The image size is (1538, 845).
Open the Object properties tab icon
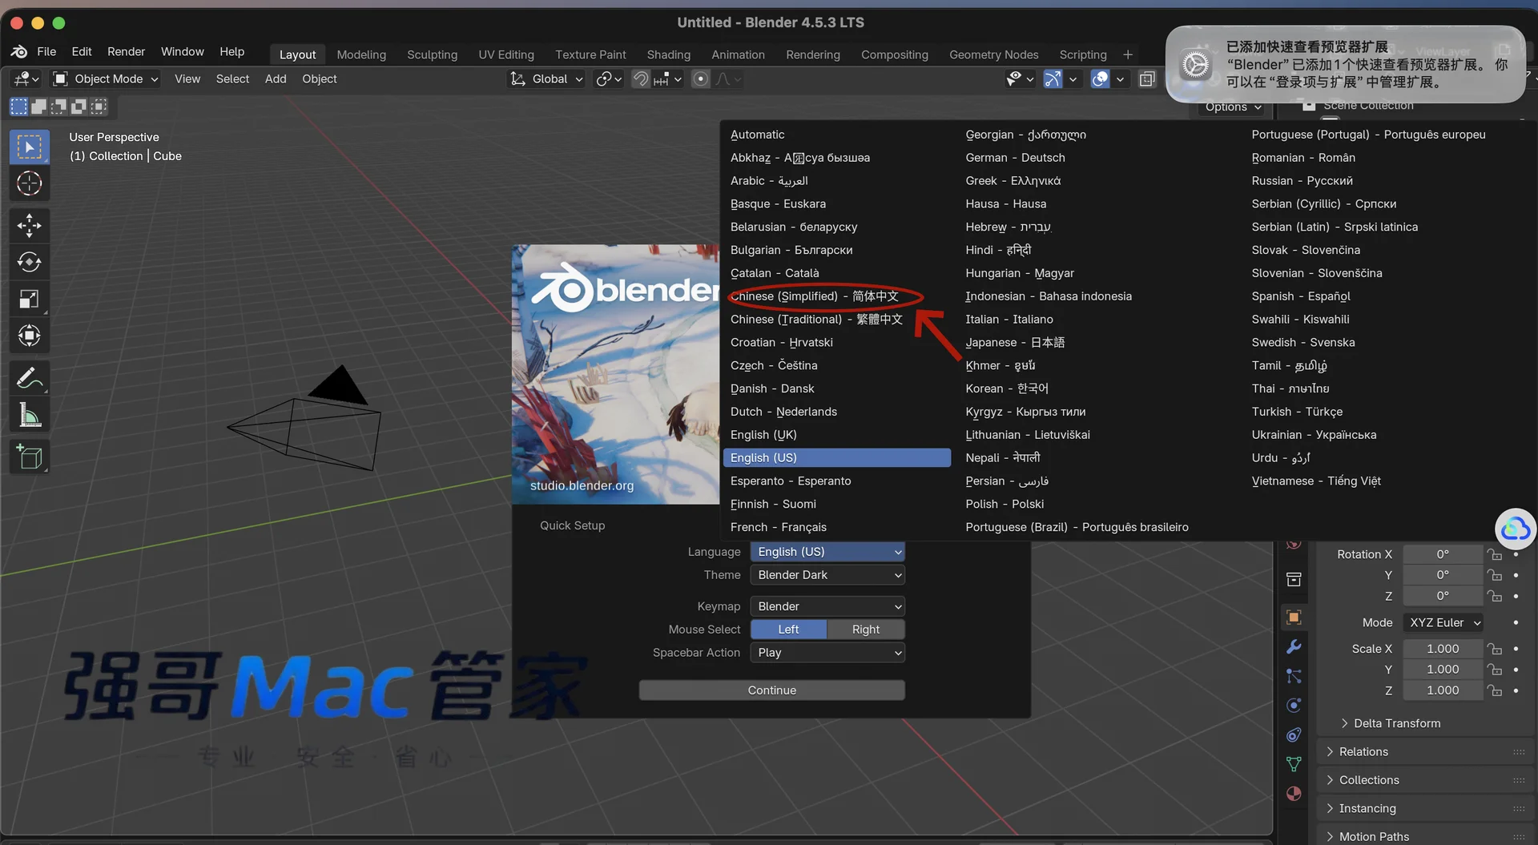(1294, 617)
